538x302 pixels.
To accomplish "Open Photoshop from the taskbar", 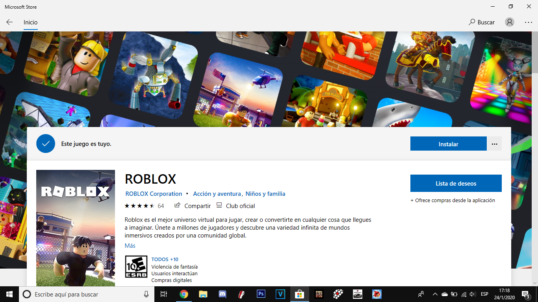I will point(261,294).
